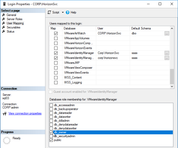Click the wrench icon beside User Mapping
This screenshot has height=148, width=178.
tap(4, 23)
